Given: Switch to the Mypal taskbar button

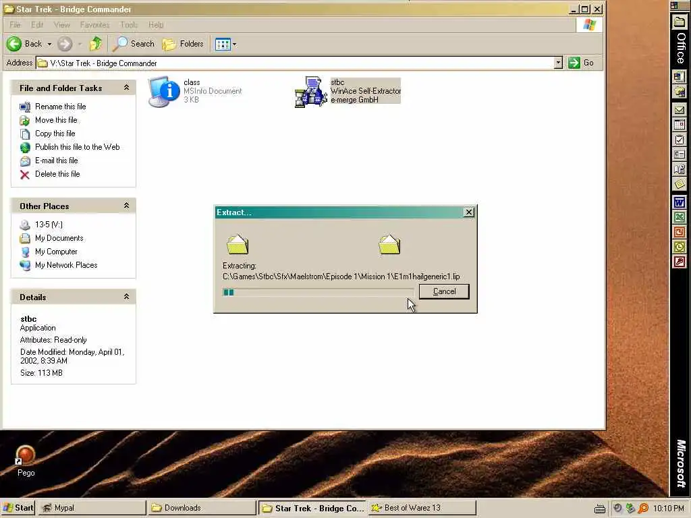Looking at the screenshot, I should [91, 508].
